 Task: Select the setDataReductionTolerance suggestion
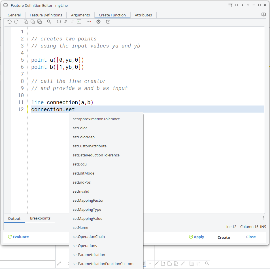[106, 155]
